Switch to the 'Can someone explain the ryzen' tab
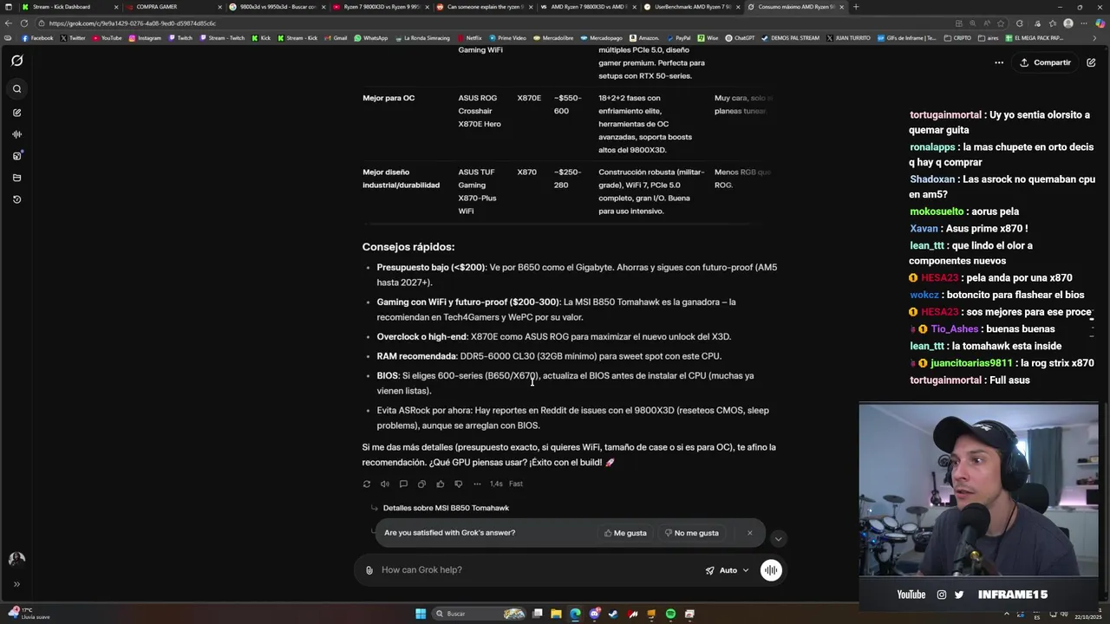Image resolution: width=1110 pixels, height=624 pixels. click(486, 7)
